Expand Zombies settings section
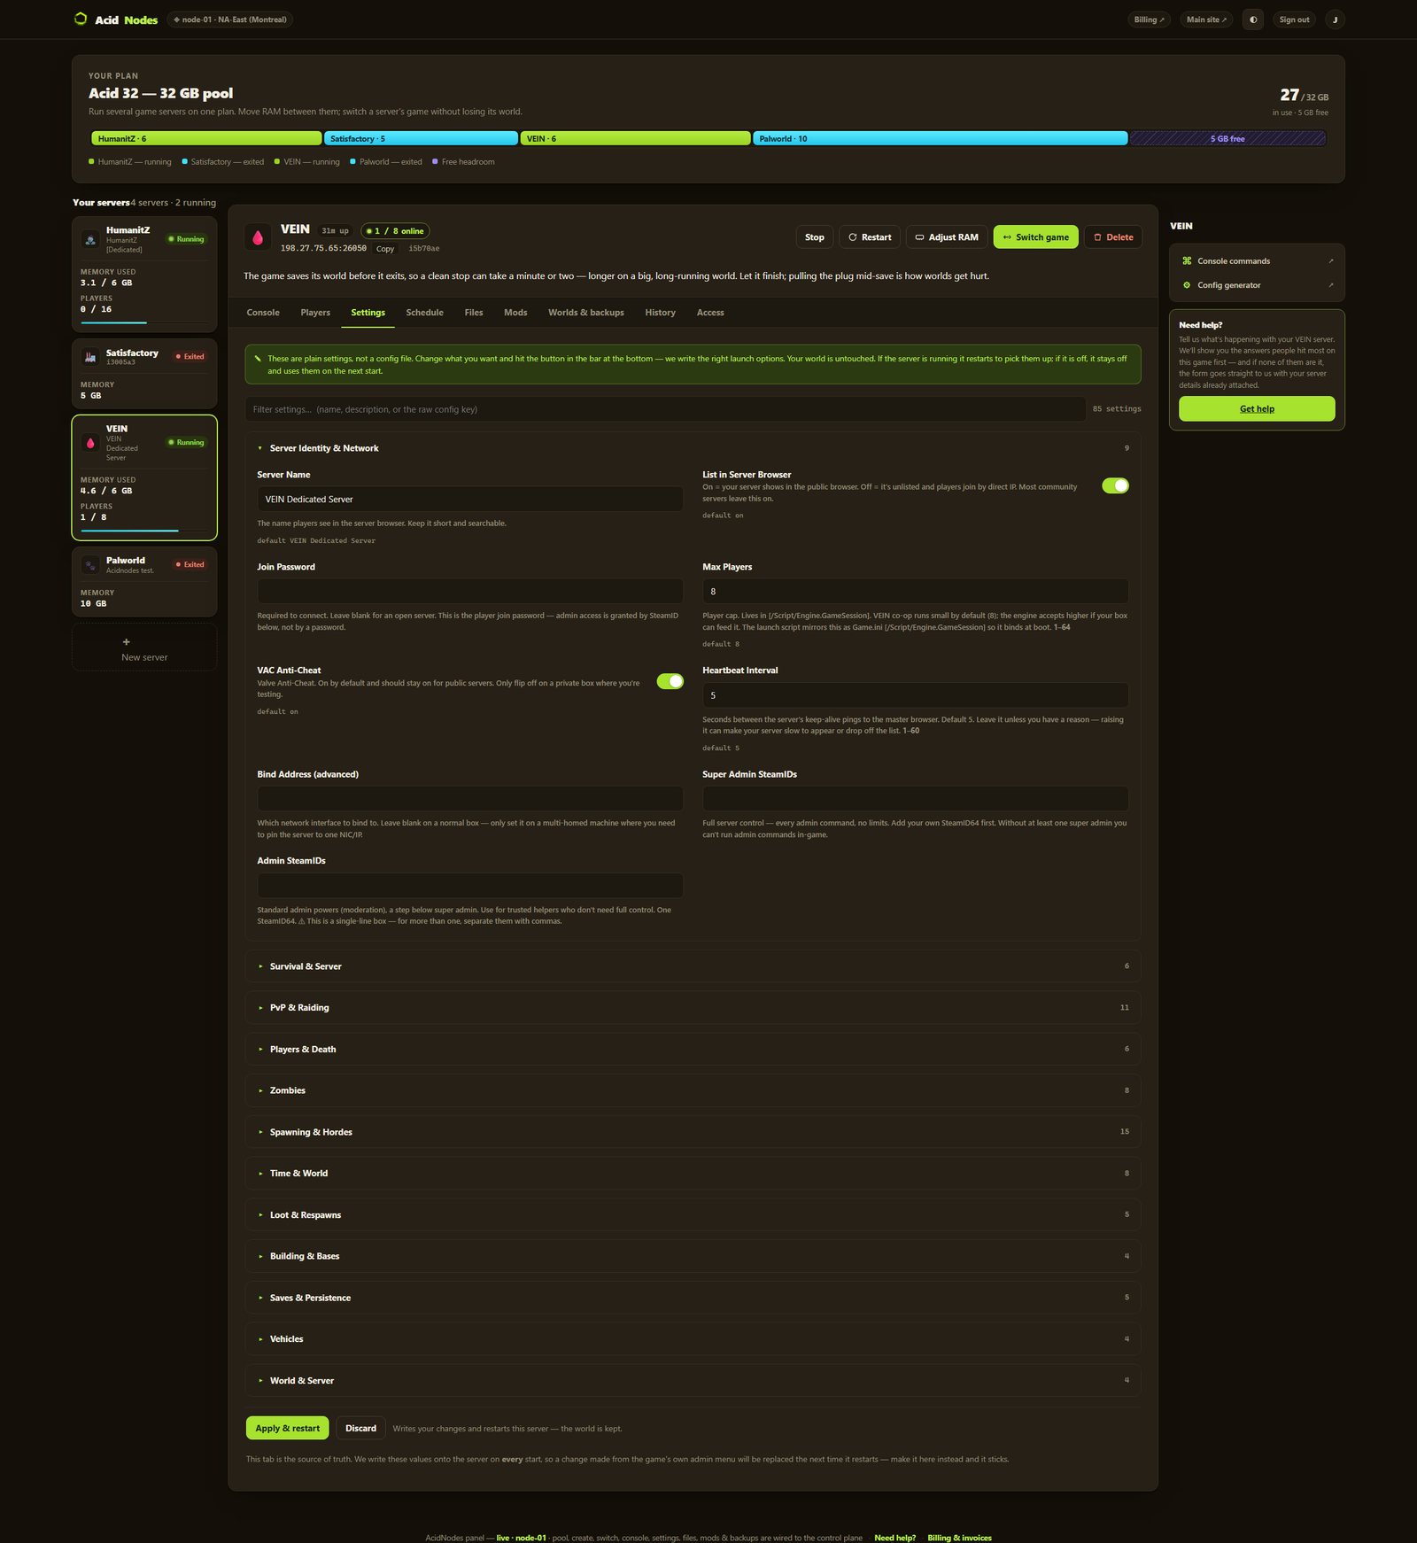 (x=693, y=1090)
